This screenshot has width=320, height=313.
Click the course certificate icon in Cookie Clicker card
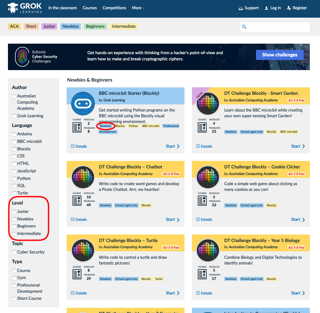pyautogui.click(x=202, y=201)
